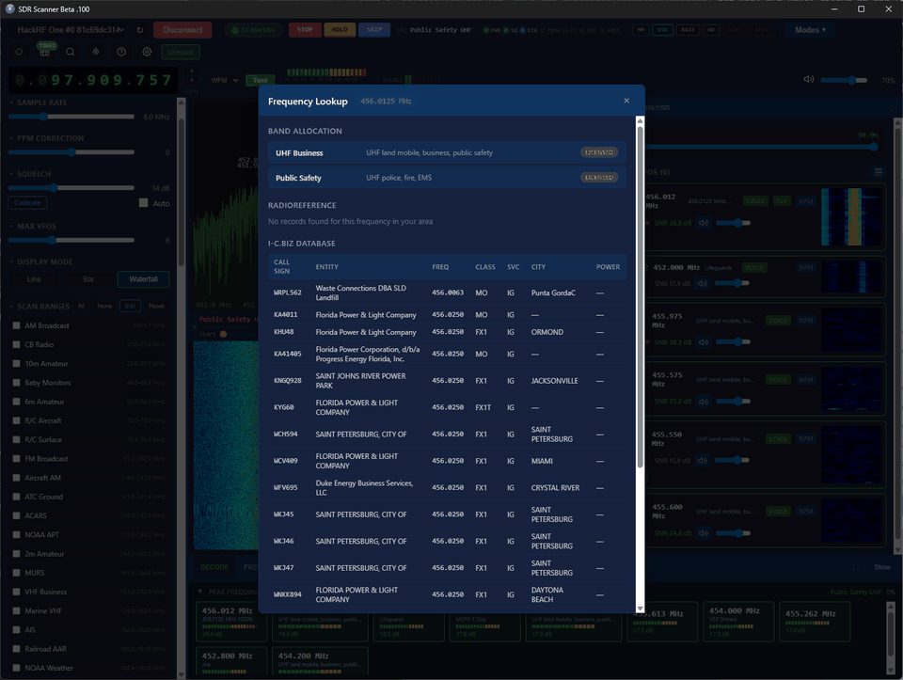This screenshot has height=680, width=903.
Task: Click the WRPL562 call sign cell
Action: 288,293
